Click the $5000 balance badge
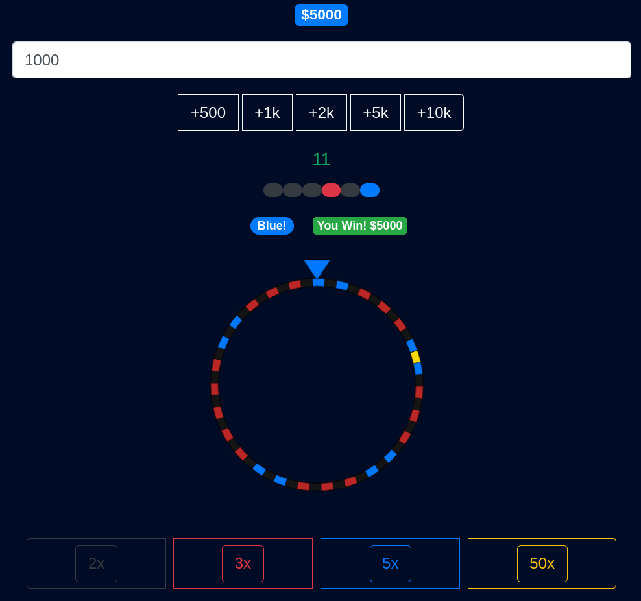Image resolution: width=641 pixels, height=601 pixels. click(x=321, y=15)
